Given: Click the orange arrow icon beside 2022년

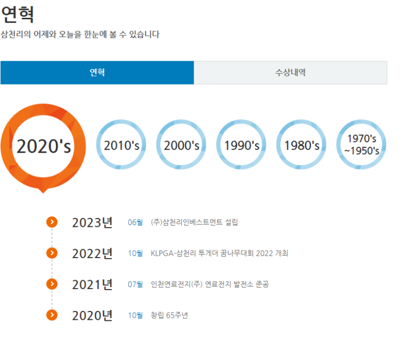Looking at the screenshot, I should [x=51, y=253].
